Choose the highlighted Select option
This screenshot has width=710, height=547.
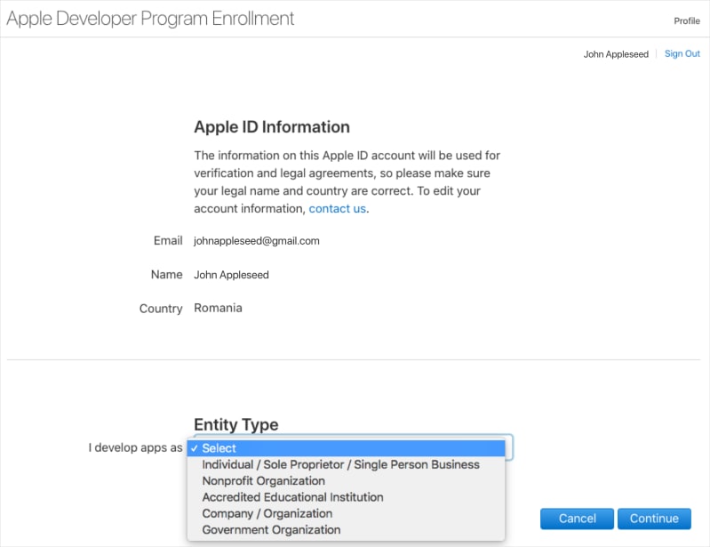[x=346, y=448]
